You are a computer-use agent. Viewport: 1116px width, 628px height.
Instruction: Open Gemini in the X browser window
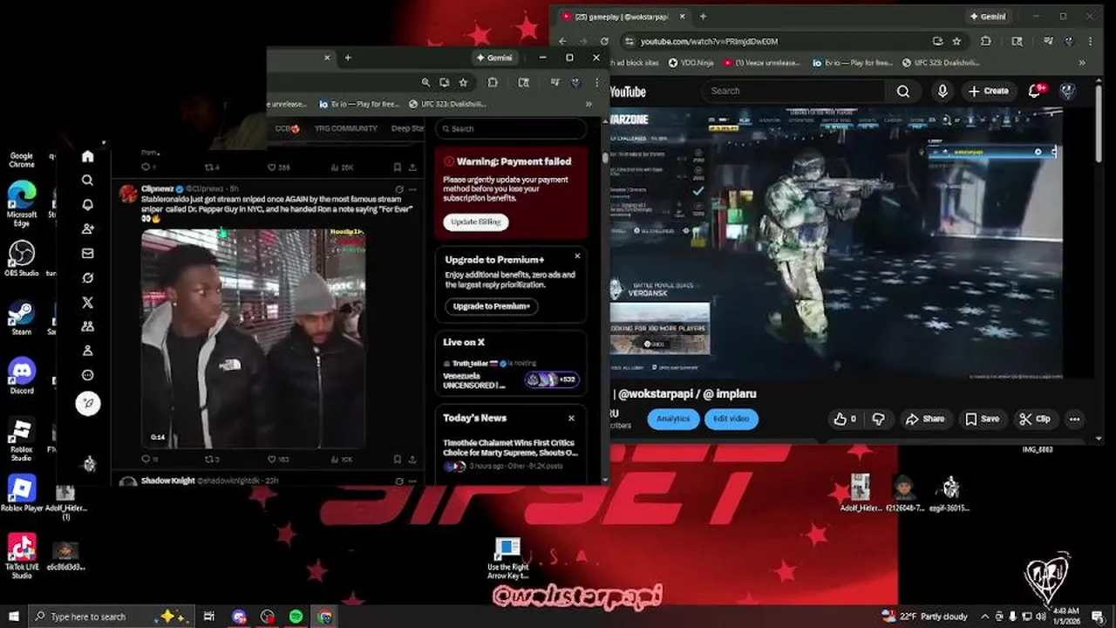tap(494, 58)
